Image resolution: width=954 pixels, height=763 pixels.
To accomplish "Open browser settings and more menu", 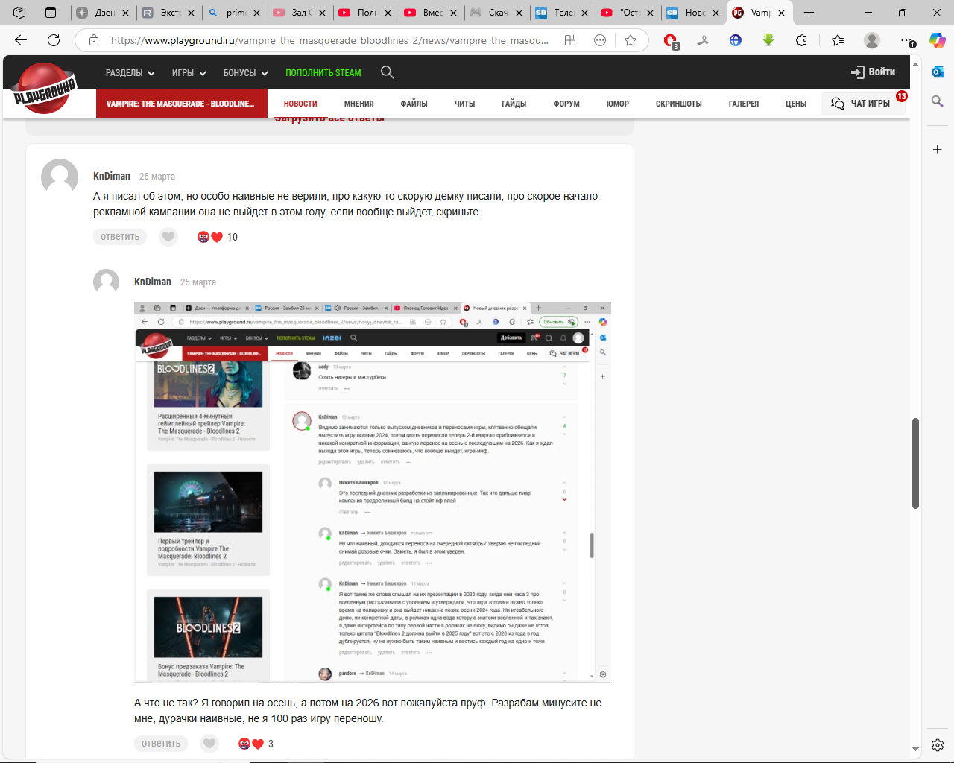I will (x=906, y=40).
